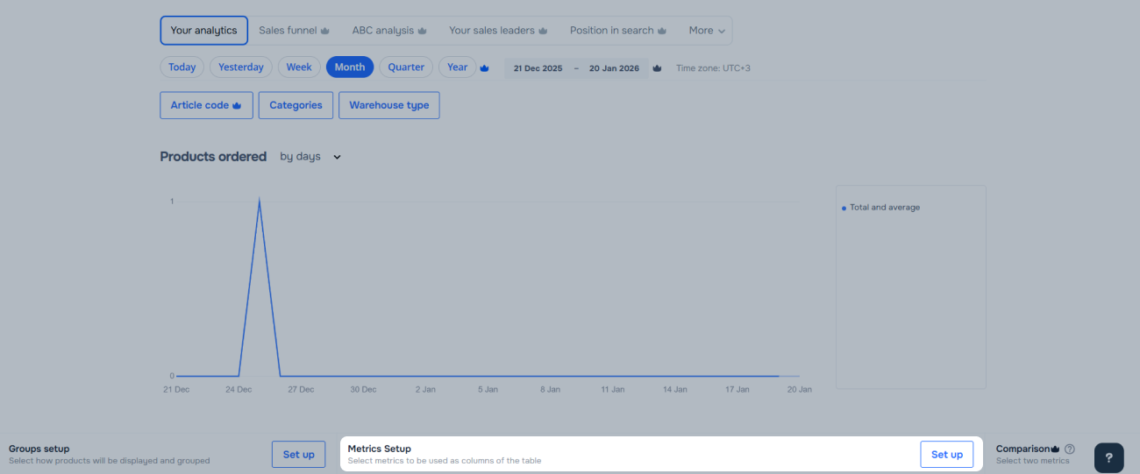Switch the period to Week

tap(299, 67)
